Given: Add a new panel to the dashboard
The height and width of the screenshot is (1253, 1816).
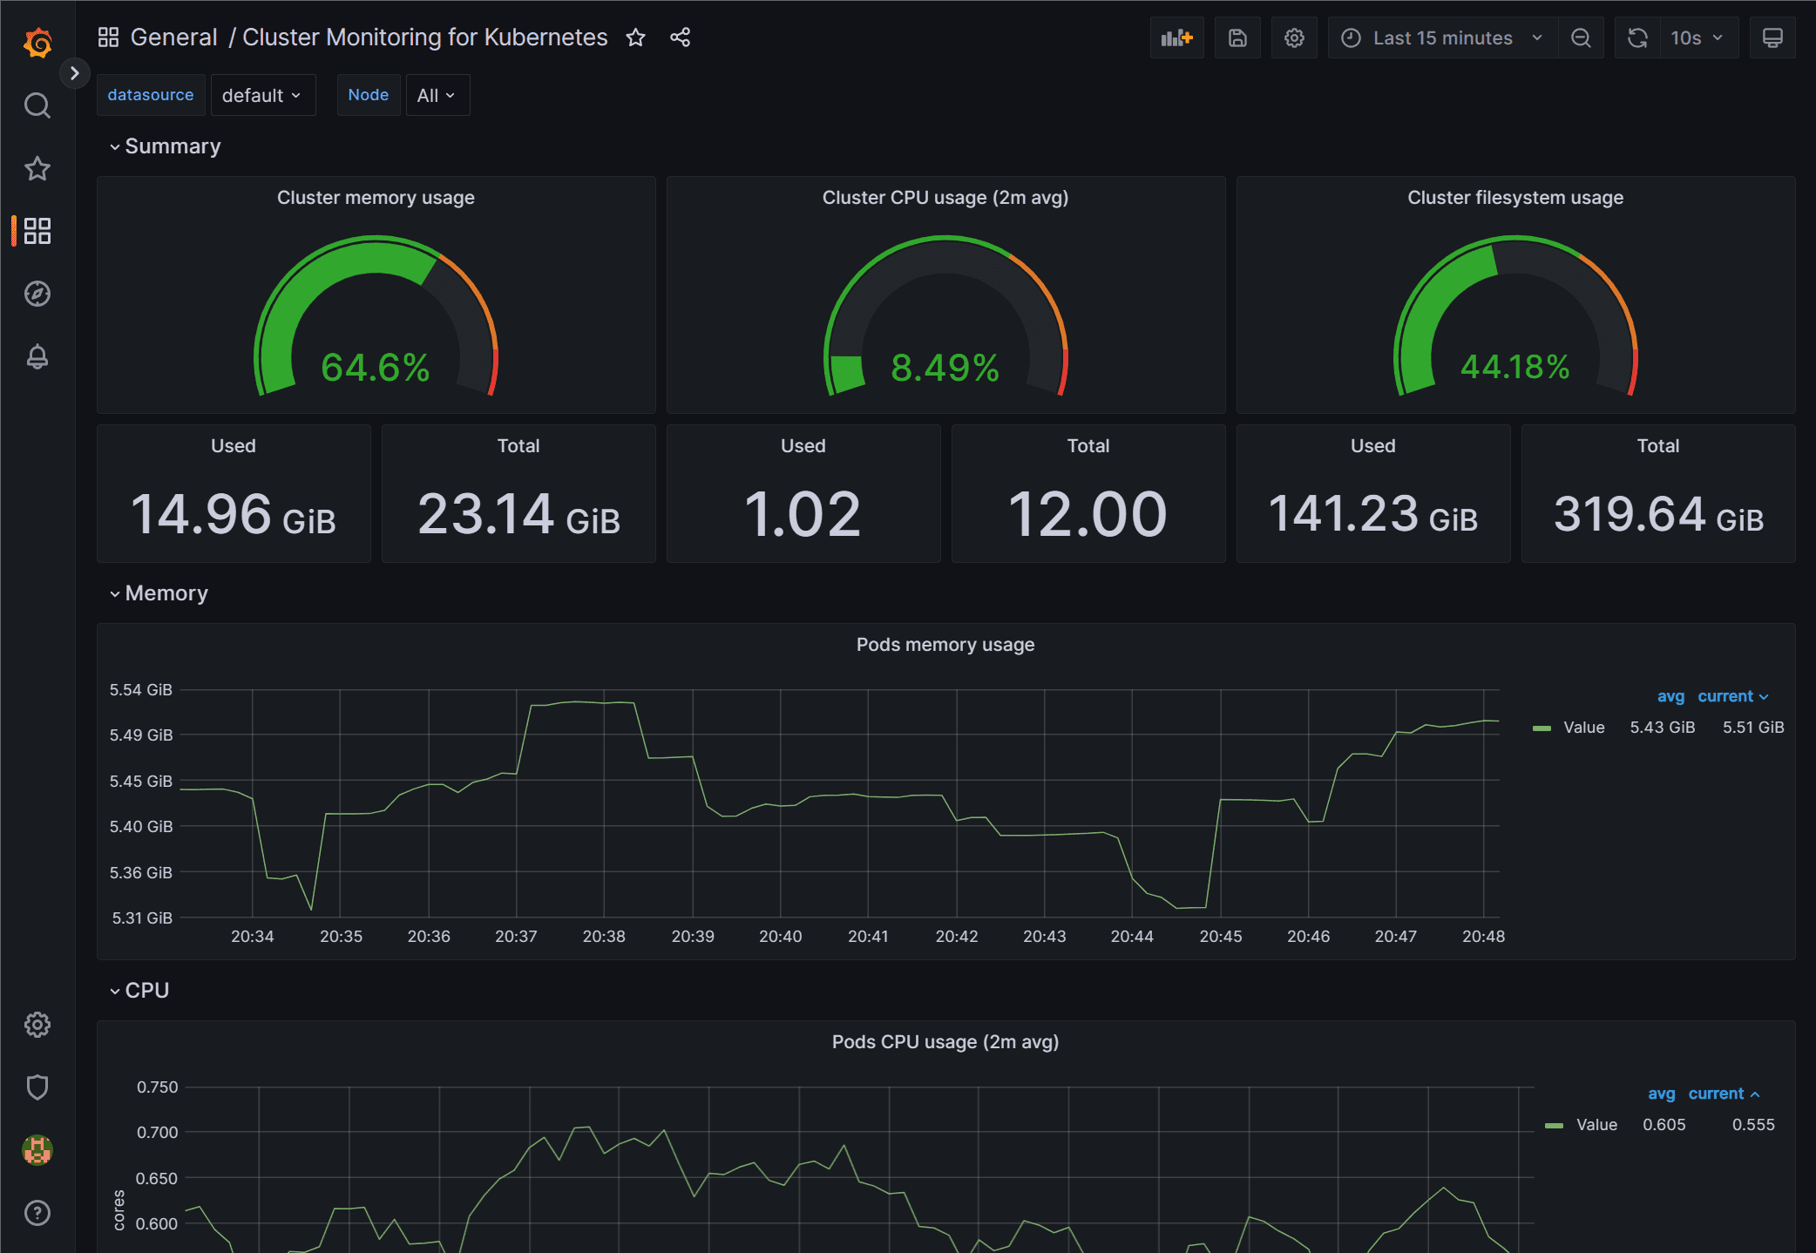Looking at the screenshot, I should point(1176,37).
